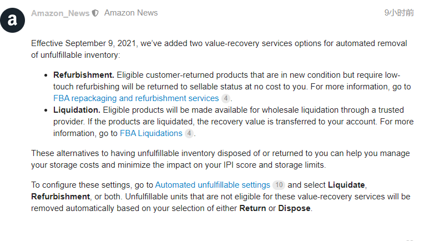Viewport: 440px width, 241px height.
Task: Click the bold 'Liquidation.' bullet heading
Action: click(x=77, y=110)
